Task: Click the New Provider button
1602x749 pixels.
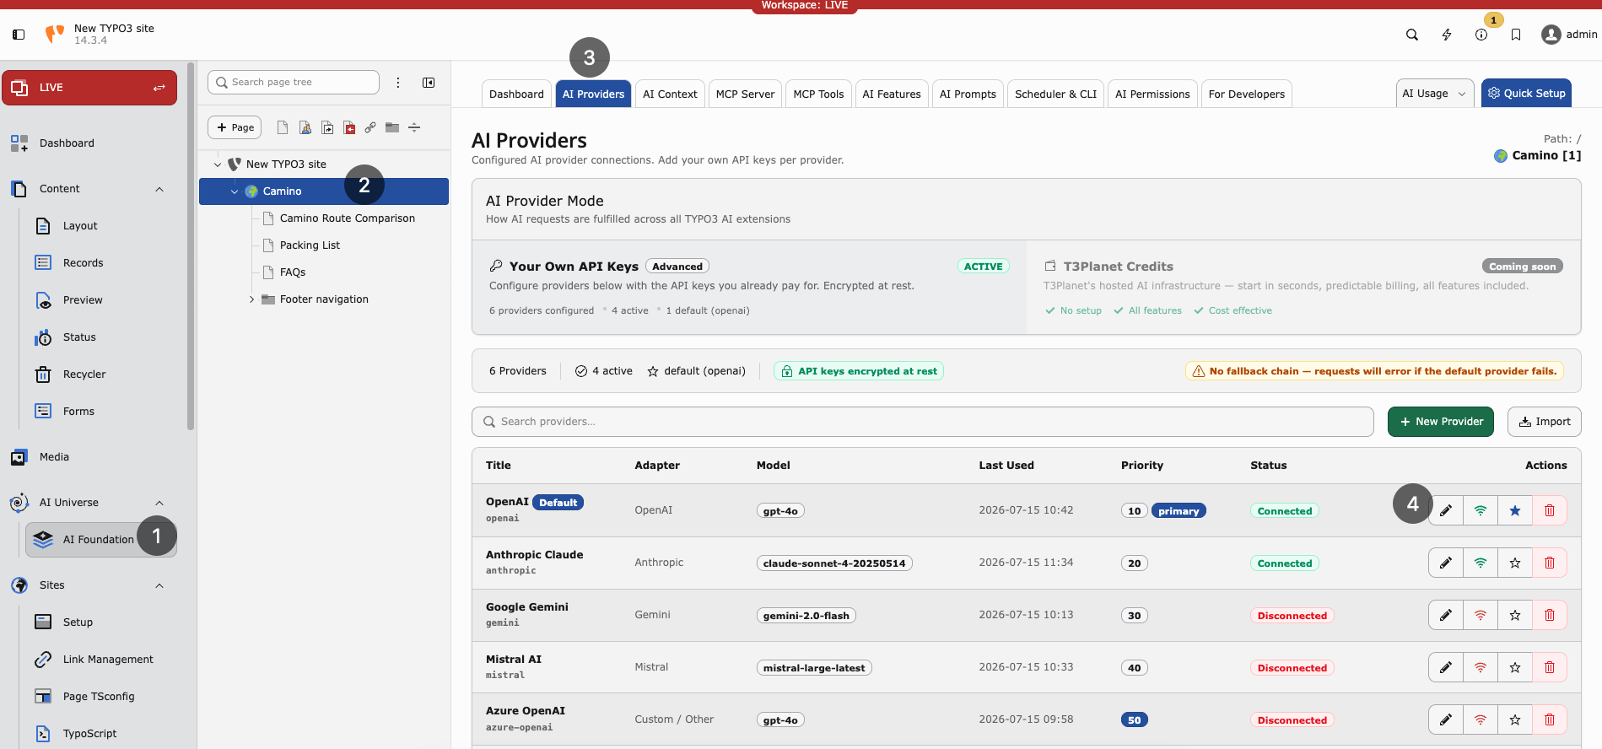Action: click(x=1441, y=422)
